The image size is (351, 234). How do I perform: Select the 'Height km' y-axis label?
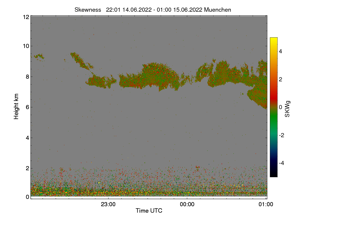tap(16, 106)
